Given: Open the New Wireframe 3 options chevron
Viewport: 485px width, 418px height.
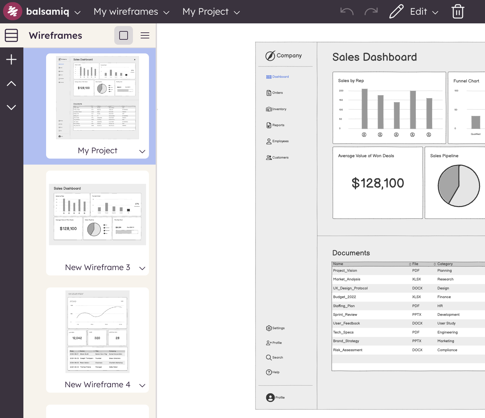Looking at the screenshot, I should [142, 268].
